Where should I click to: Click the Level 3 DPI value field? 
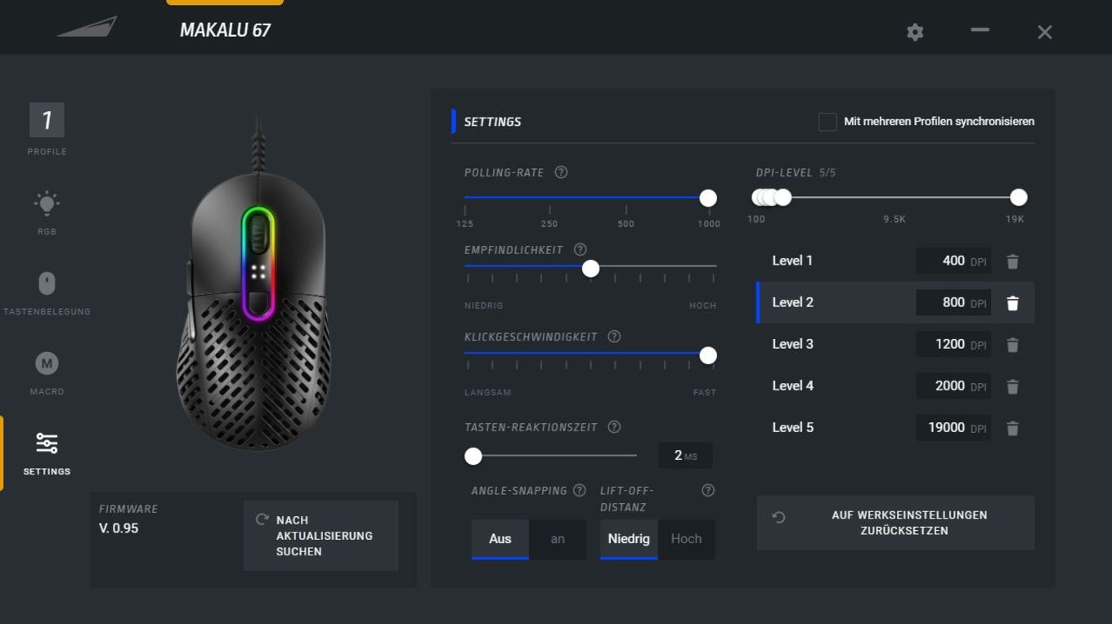click(x=953, y=344)
